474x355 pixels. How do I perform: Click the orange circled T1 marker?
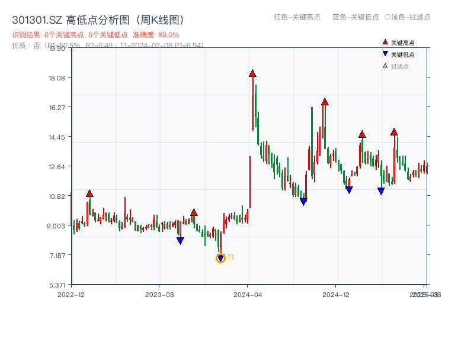coord(219,257)
